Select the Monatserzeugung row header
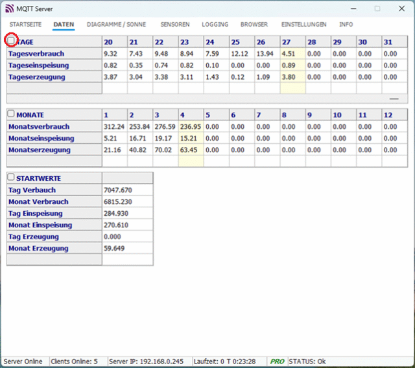This screenshot has width=415, height=368. (54, 150)
